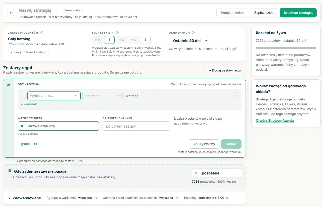The image size is (323, 207).
Task: Open the Wybierz pole dropdown
Action: click(54, 96)
